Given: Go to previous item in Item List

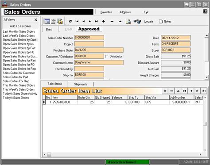Looking at the screenshot, I should 191,91.
